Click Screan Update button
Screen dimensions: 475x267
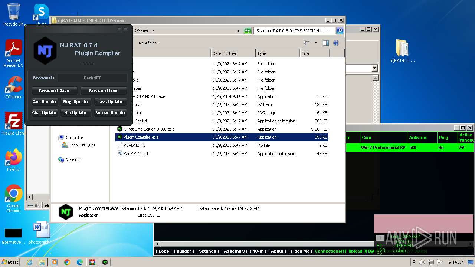[110, 113]
